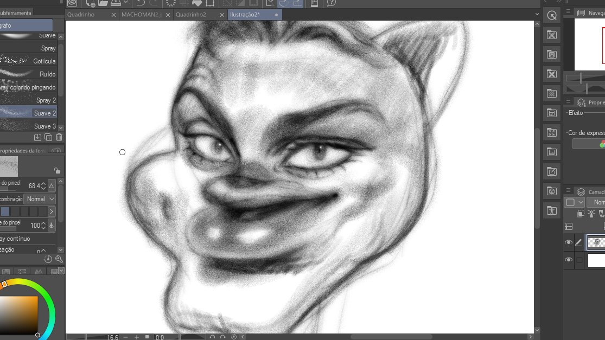
Task: Open the 3D cube icon in right dock
Action: (552, 191)
